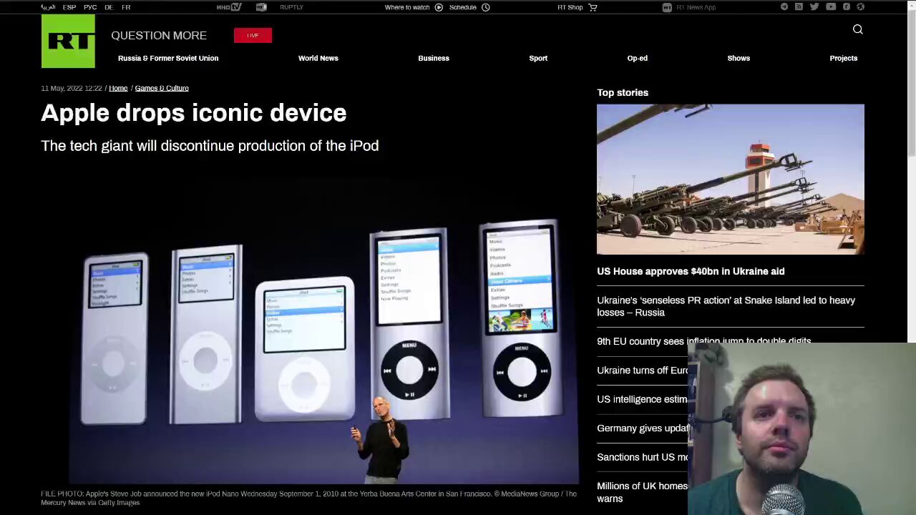Image resolution: width=916 pixels, height=515 pixels.
Task: Open Russia & Former Soviet Union section
Action: [x=168, y=58]
